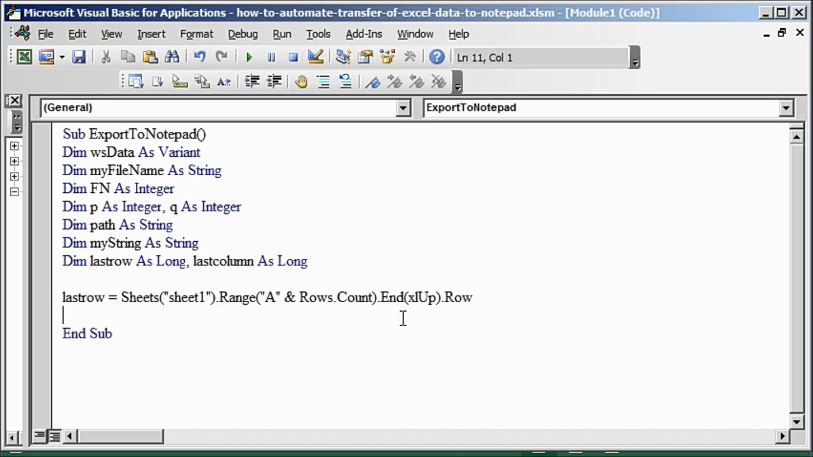The height and width of the screenshot is (457, 813).
Task: Switch to Procedure View
Action: tap(39, 436)
